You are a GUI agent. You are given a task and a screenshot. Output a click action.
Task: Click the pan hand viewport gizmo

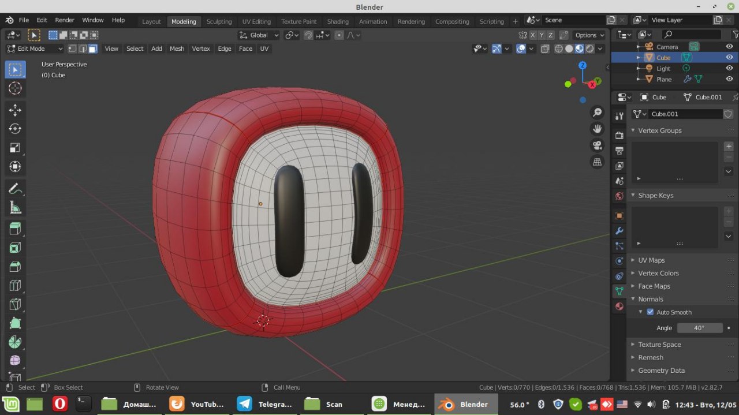(598, 129)
